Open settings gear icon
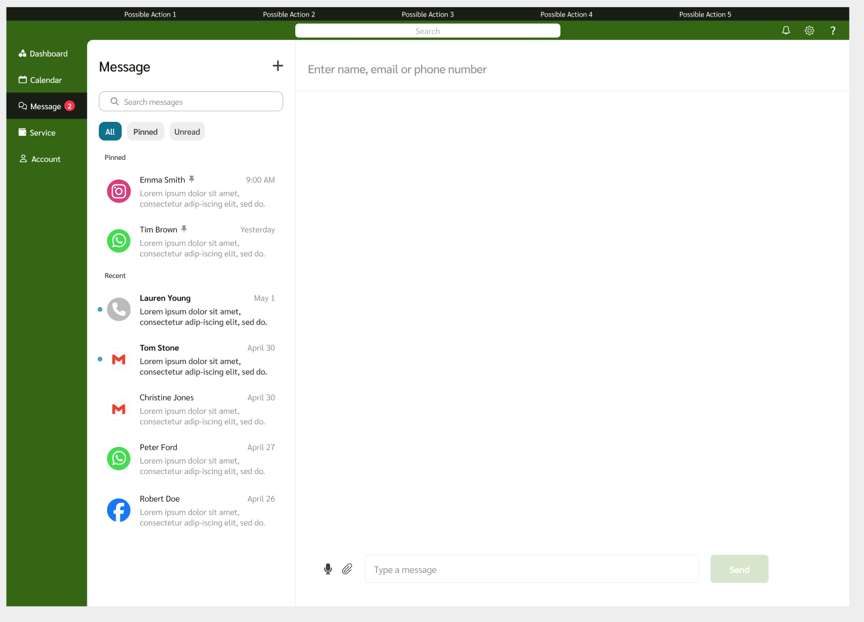The height and width of the screenshot is (622, 864). [x=809, y=31]
